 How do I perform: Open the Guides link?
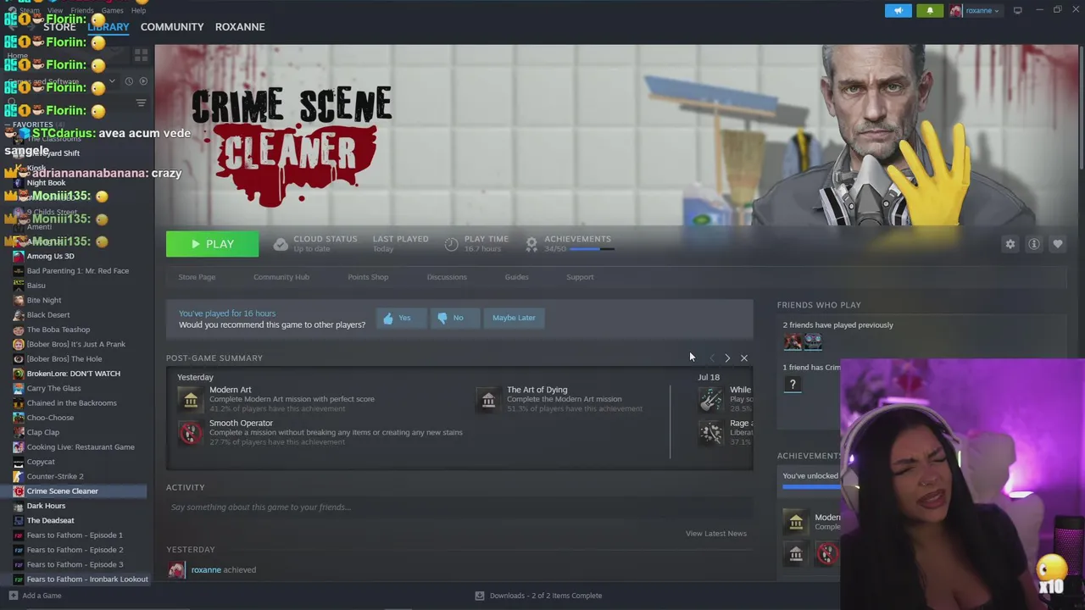click(516, 277)
